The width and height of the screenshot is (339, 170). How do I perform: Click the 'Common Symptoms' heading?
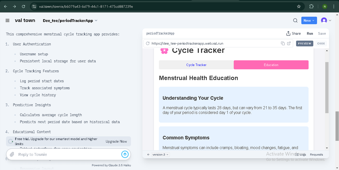coord(186,138)
